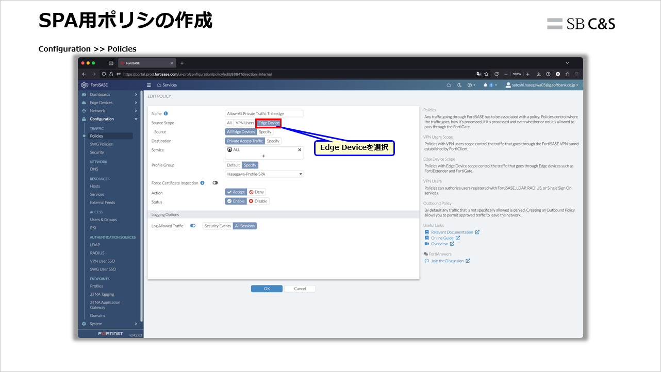Add a service with the plus icon

[x=263, y=156]
